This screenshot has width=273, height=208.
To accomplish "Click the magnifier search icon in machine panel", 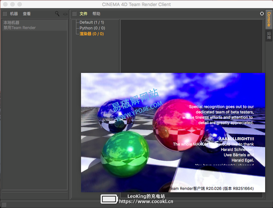I will 57,14.
